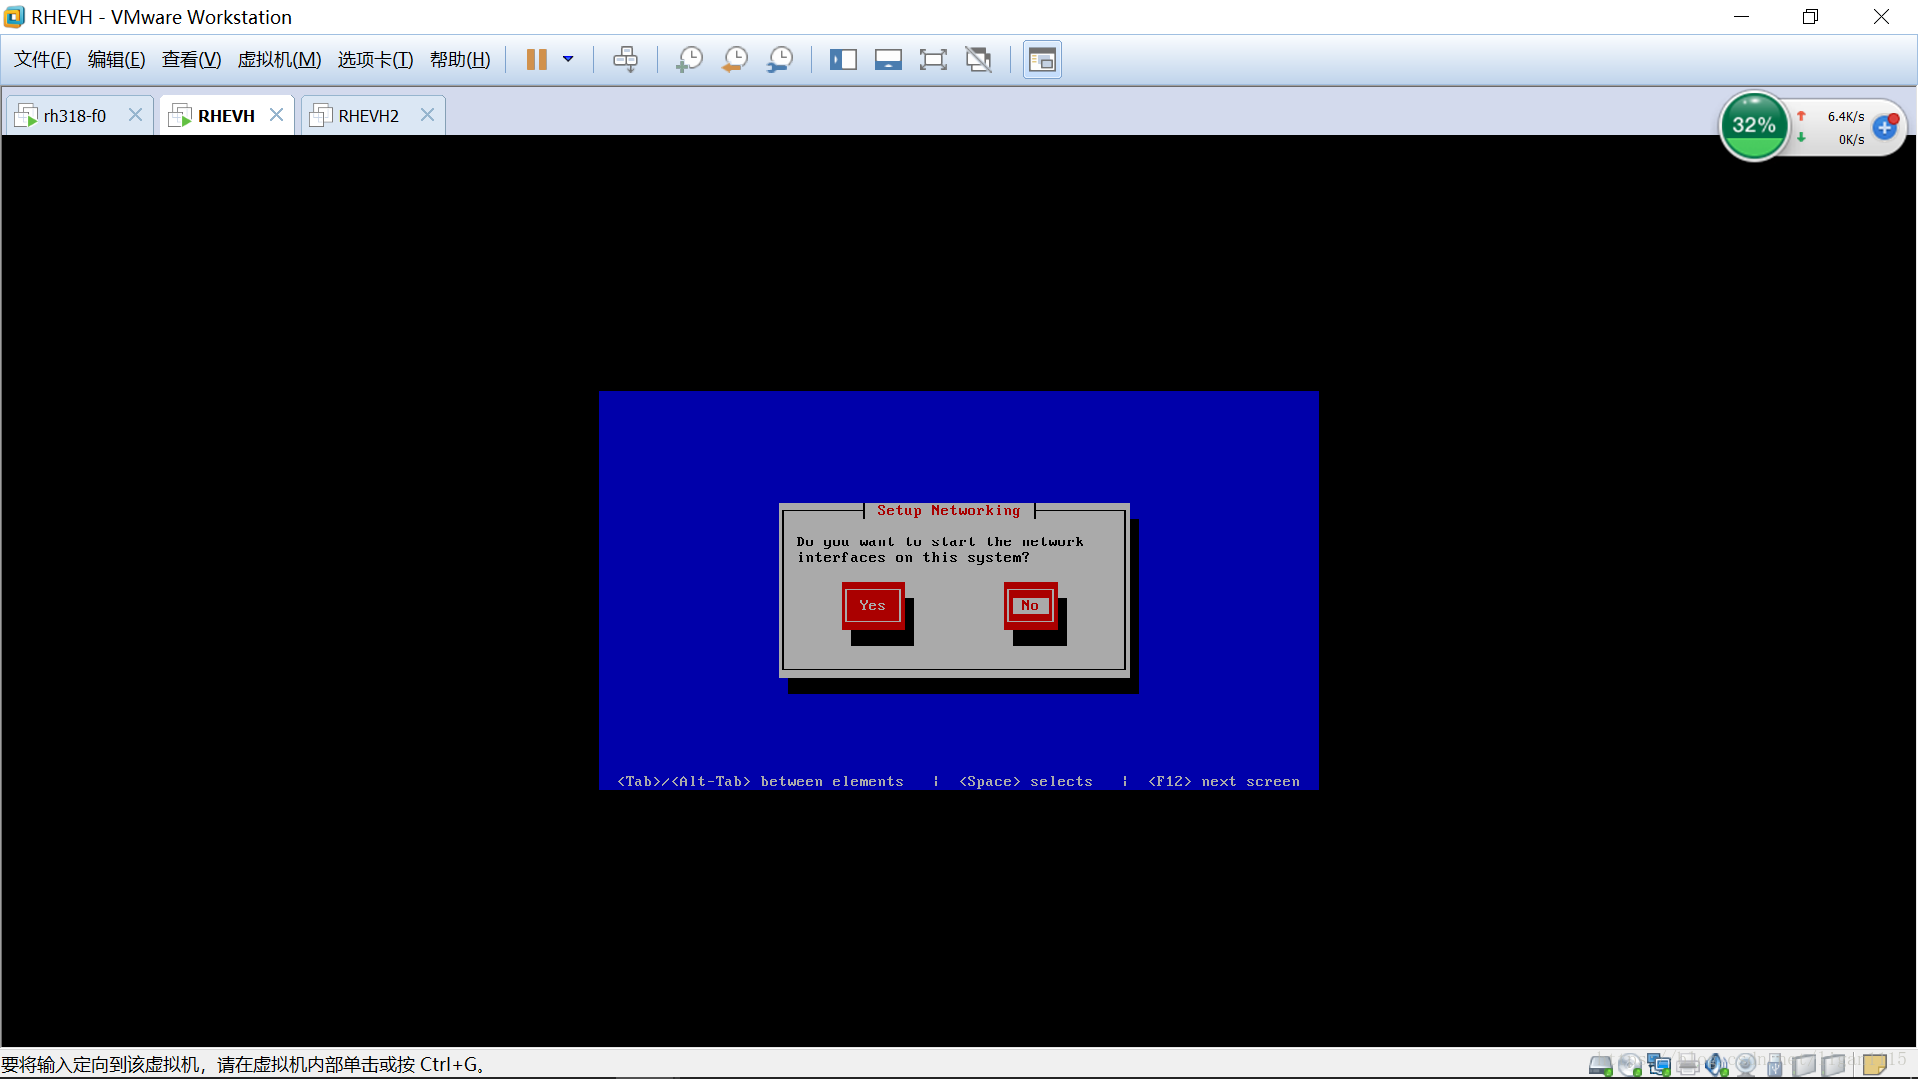Click the 6.4K/s upload speed readout
Screen dimensions: 1918x1079
pos(1846,117)
